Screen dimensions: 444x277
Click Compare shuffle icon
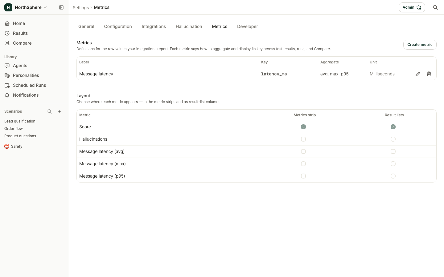click(x=7, y=43)
